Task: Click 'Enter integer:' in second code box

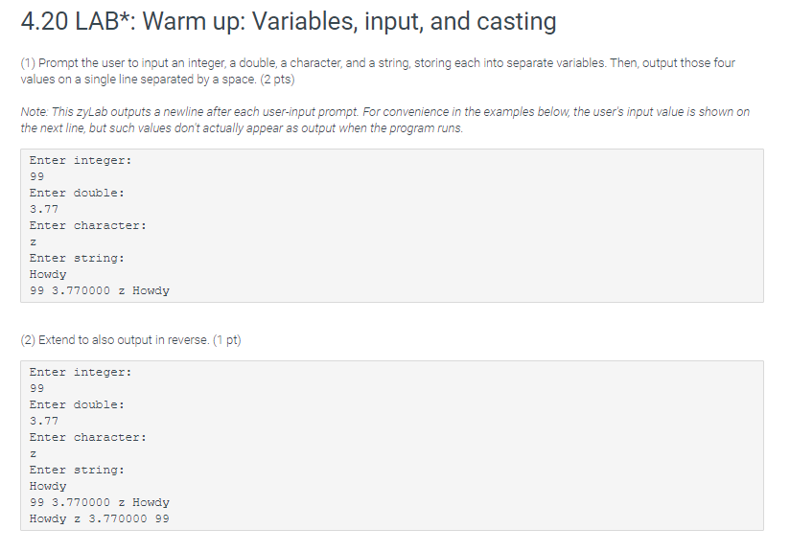Action: pos(81,372)
